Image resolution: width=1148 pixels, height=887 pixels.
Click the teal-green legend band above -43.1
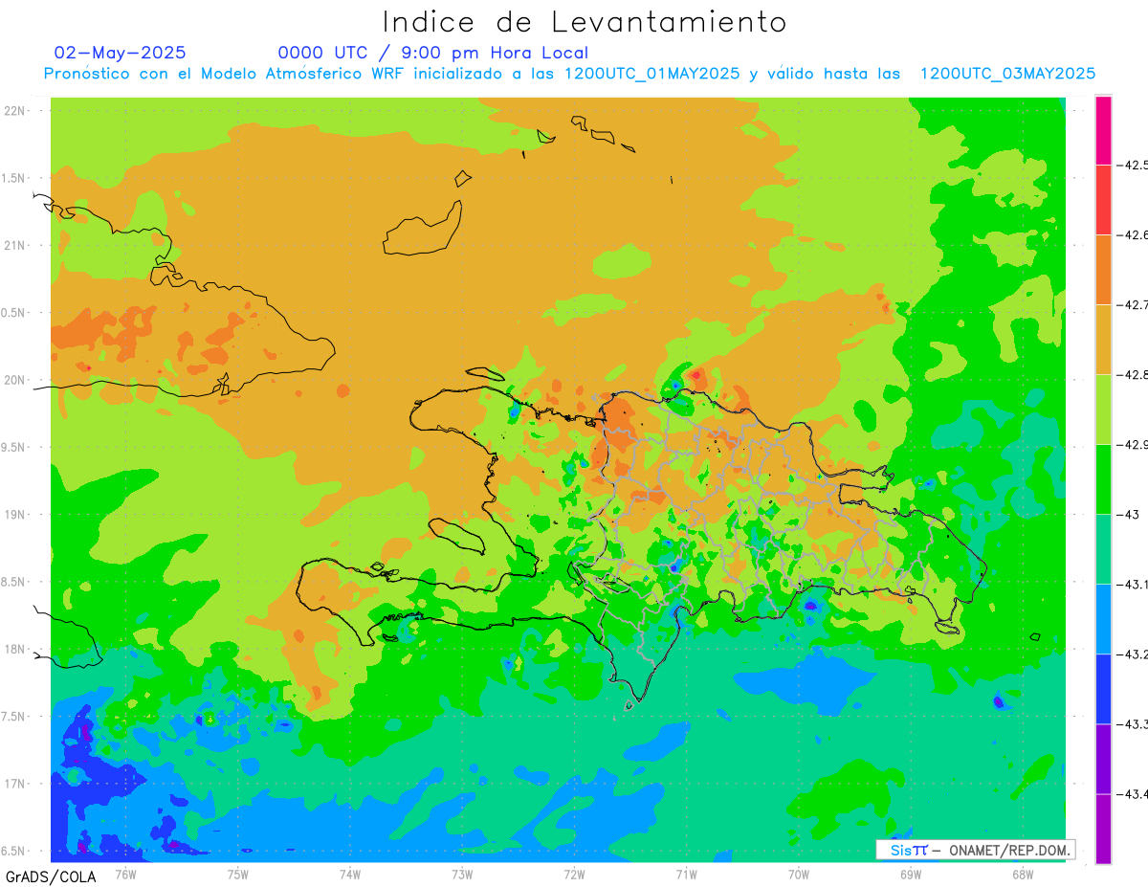(x=1103, y=549)
